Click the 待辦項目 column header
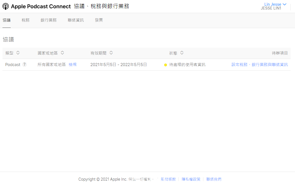 pyautogui.click(x=280, y=53)
